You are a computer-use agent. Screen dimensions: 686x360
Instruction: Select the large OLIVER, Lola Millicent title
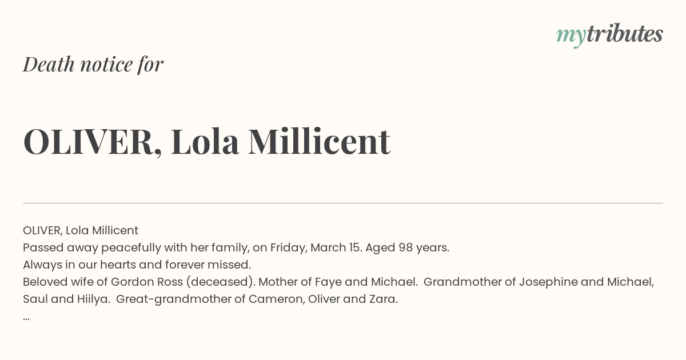(207, 142)
